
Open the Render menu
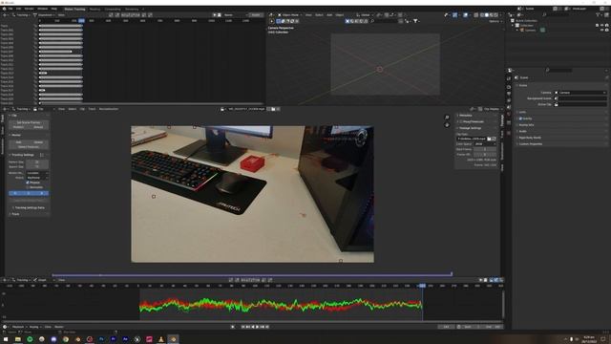(30, 9)
